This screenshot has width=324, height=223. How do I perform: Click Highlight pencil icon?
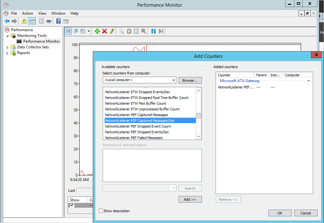[x=112, y=31]
